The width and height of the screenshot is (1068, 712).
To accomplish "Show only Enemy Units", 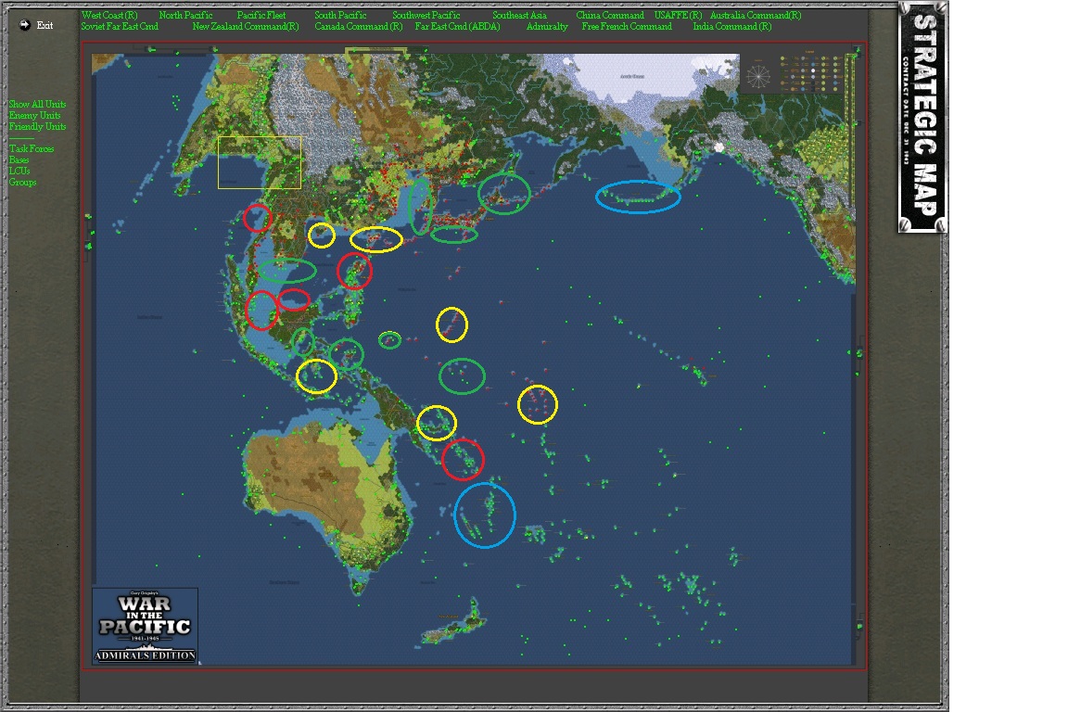I will [34, 115].
